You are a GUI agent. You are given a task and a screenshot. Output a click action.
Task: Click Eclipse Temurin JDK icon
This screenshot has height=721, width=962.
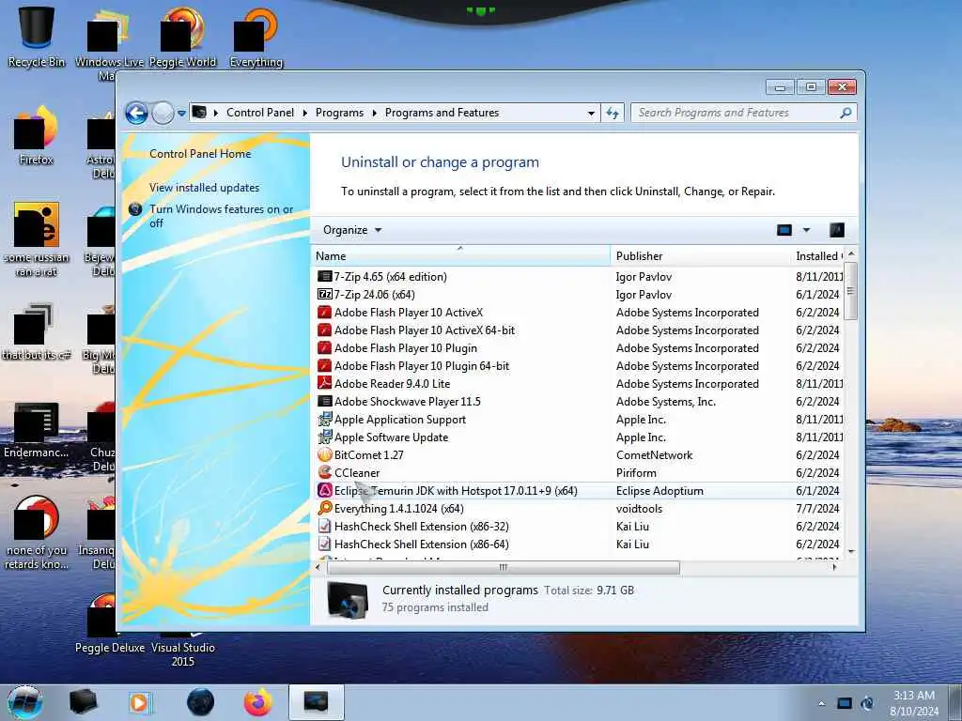click(324, 490)
